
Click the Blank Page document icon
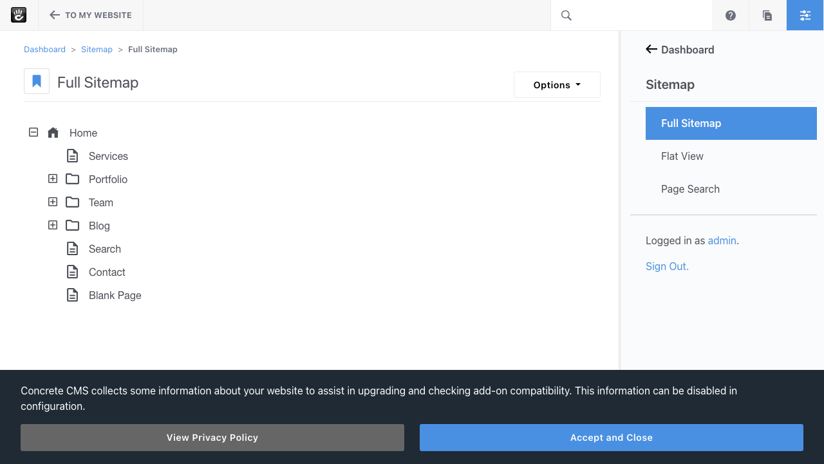click(x=73, y=295)
